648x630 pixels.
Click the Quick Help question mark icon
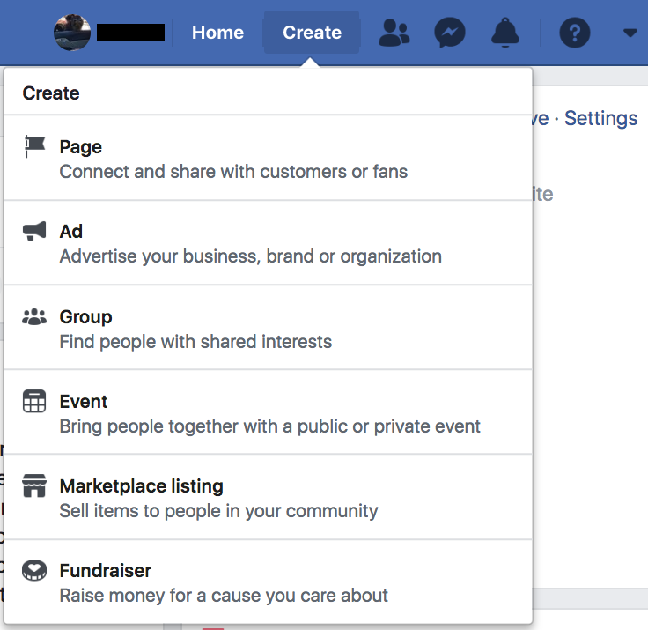tap(574, 33)
